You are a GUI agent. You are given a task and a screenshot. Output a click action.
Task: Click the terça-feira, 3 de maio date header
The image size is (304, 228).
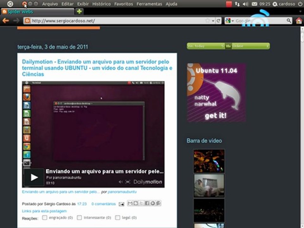53,47
